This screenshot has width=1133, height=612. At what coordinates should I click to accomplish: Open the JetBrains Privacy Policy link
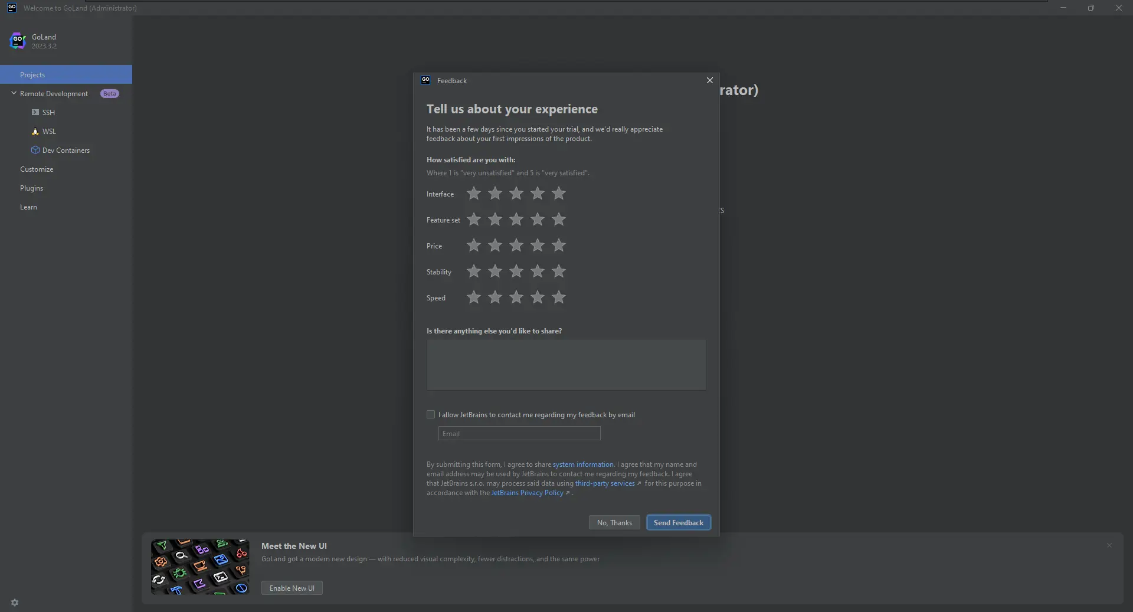pyautogui.click(x=528, y=493)
